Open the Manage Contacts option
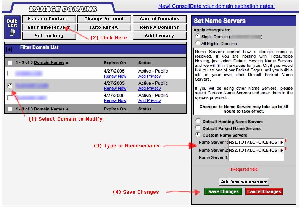 [48, 19]
